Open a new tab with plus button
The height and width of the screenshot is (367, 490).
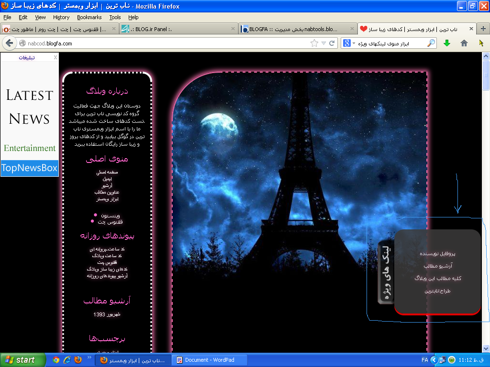[483, 29]
